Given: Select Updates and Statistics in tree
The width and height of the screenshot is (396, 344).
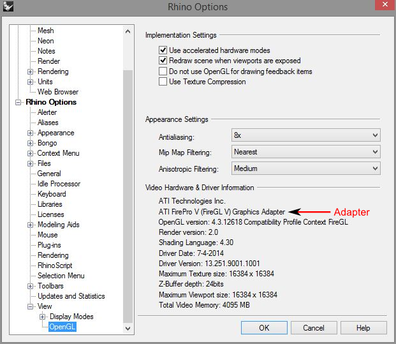Looking at the screenshot, I should tap(71, 296).
